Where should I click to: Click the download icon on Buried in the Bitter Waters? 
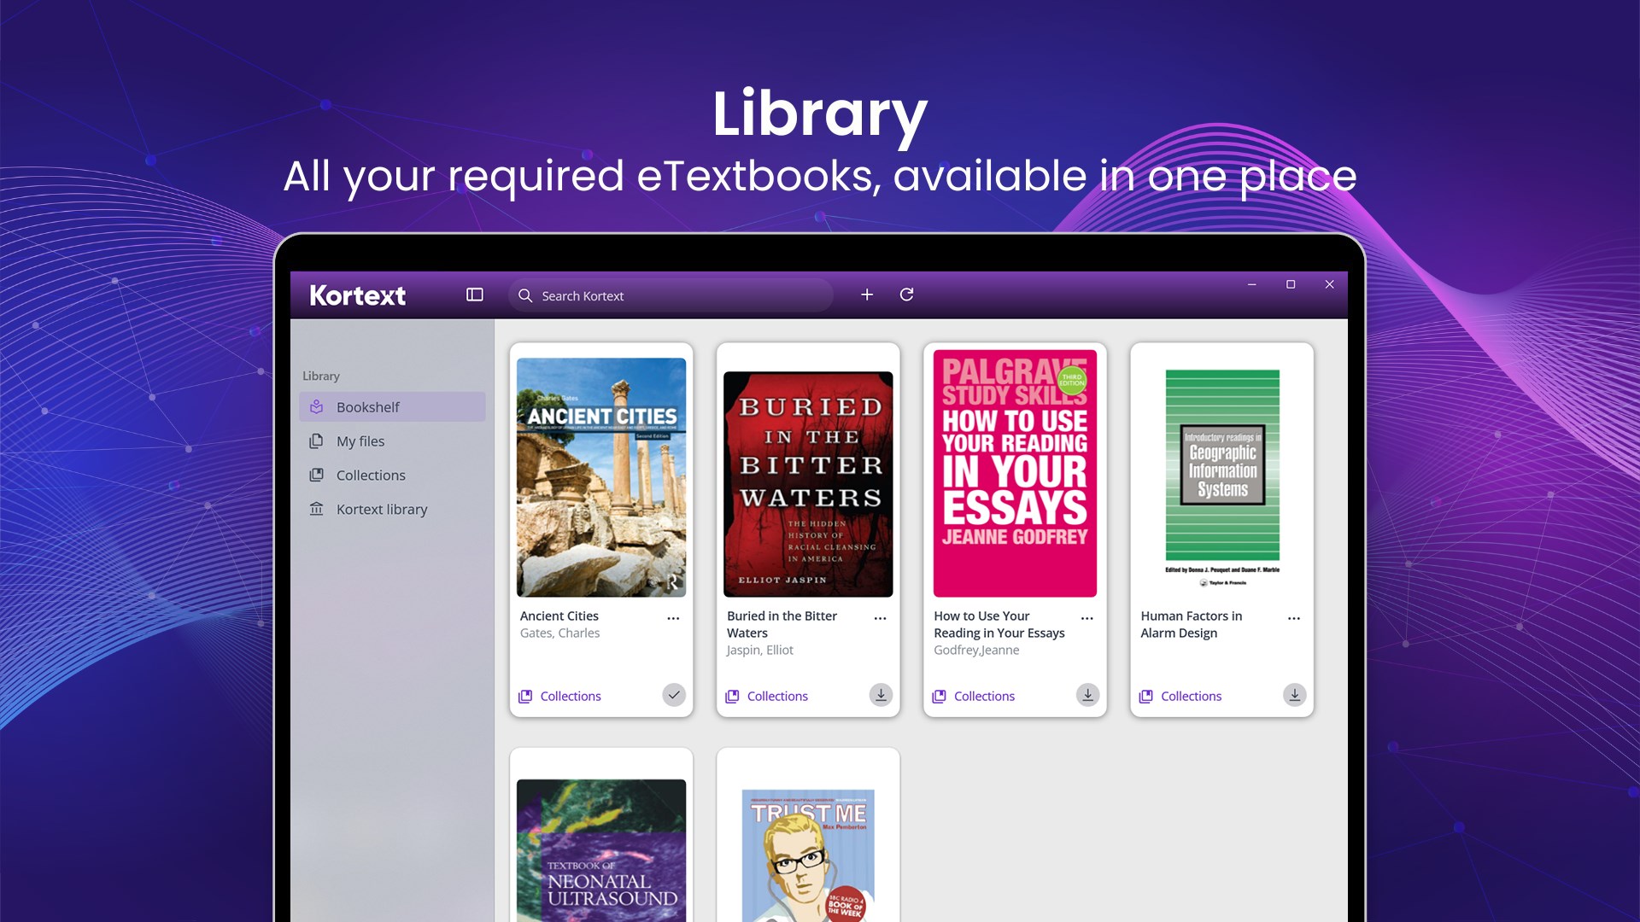pyautogui.click(x=881, y=695)
